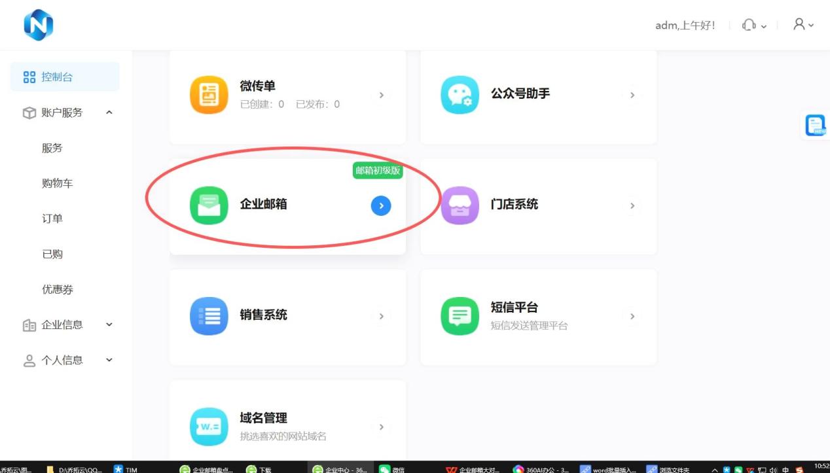Open the floating NEW document icon

(x=816, y=125)
